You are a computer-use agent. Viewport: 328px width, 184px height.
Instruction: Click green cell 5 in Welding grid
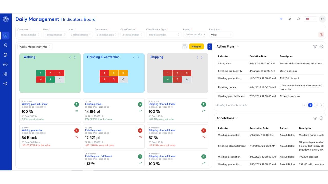tap(50, 79)
